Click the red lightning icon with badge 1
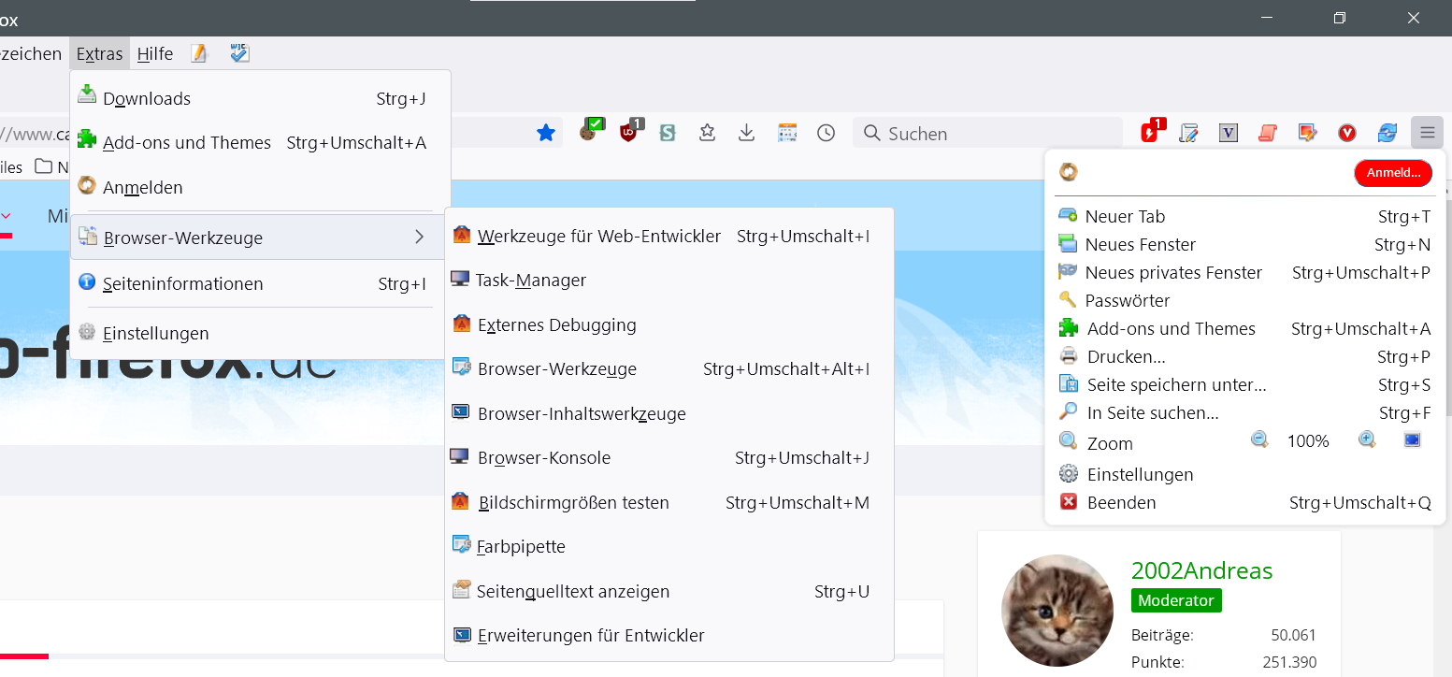 pos(1151,132)
